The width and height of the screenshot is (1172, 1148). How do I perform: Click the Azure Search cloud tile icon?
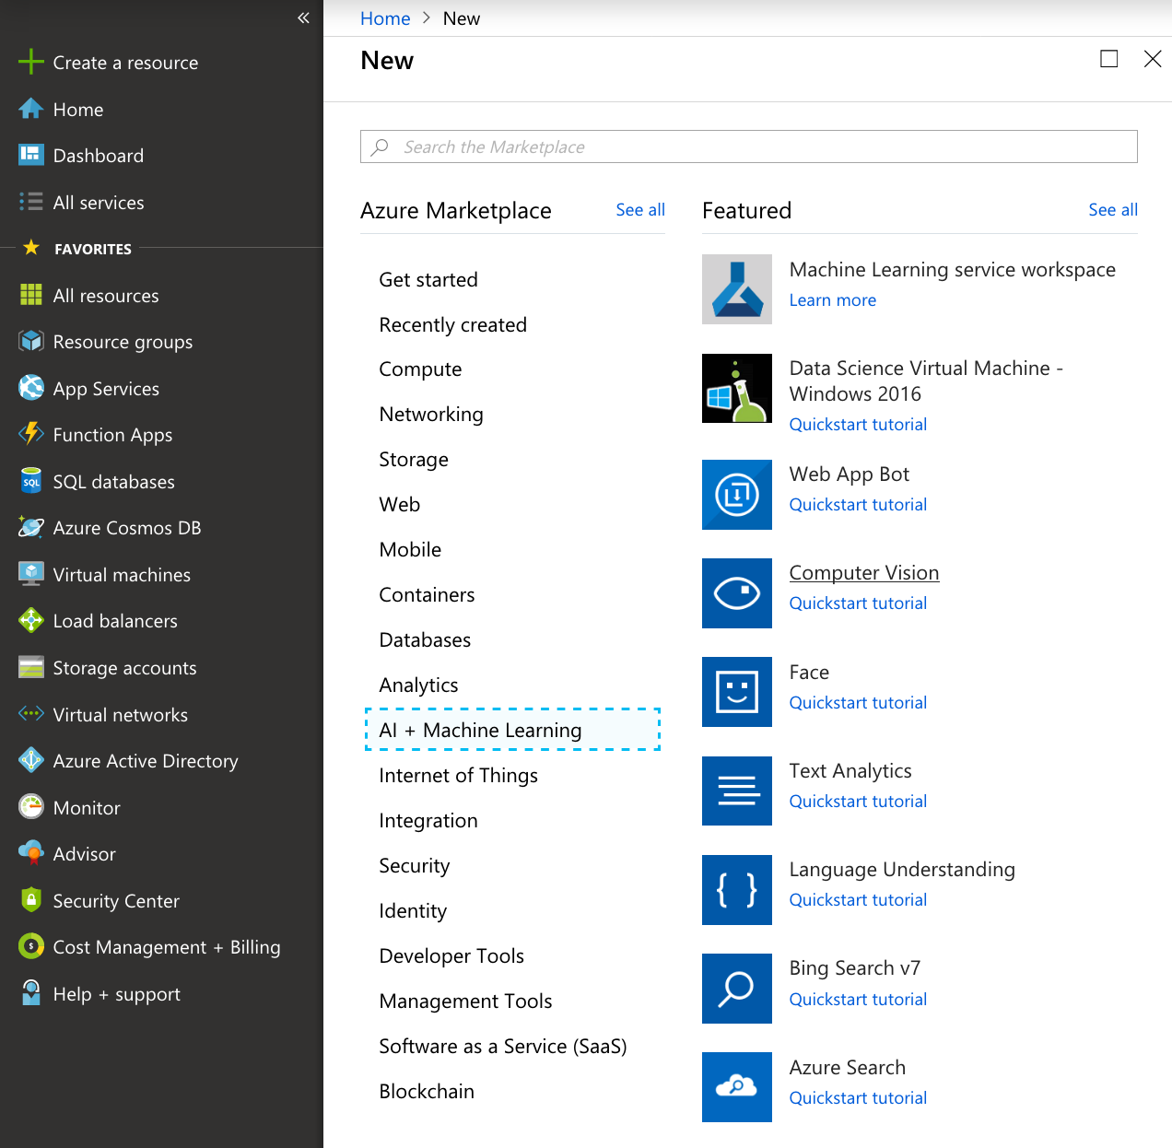[x=737, y=1087]
